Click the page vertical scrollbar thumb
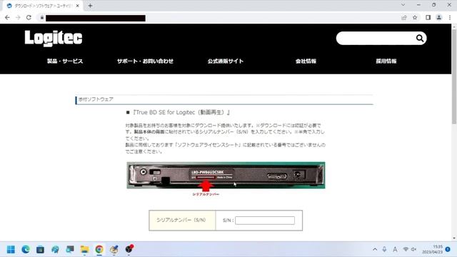This screenshot has width=457, height=257. 454,76
